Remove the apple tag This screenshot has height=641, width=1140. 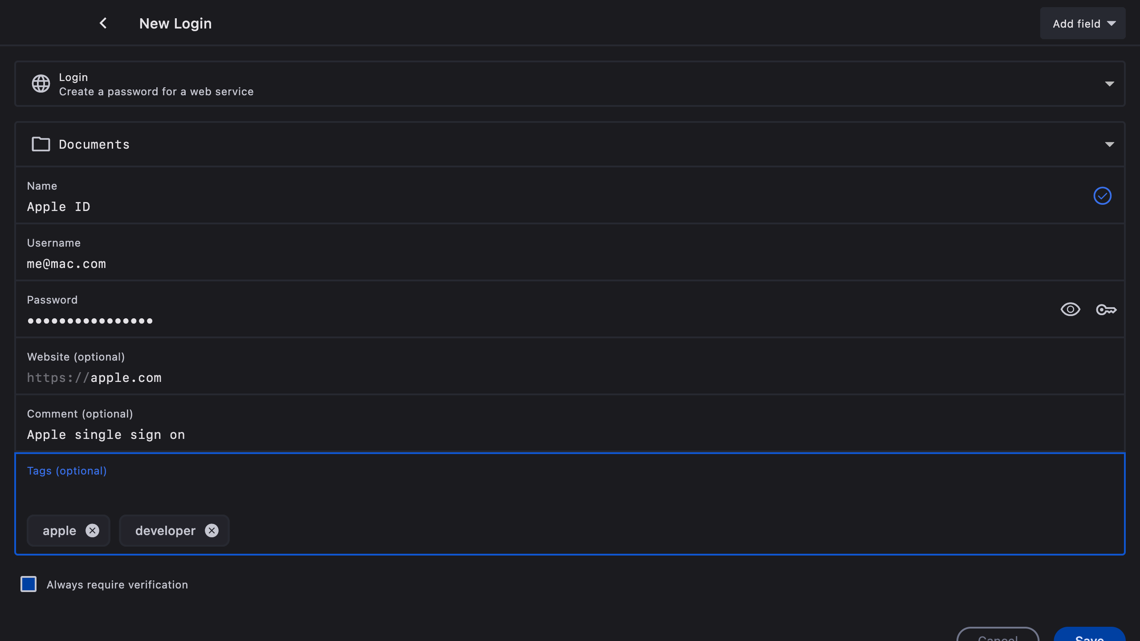point(92,531)
